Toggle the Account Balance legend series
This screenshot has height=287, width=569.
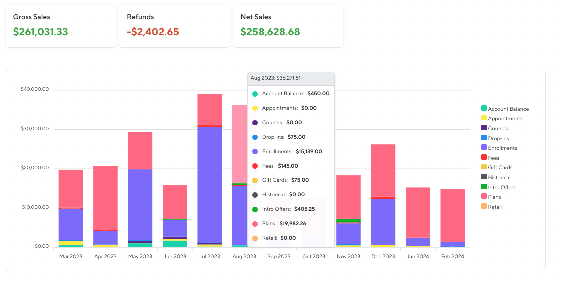508,109
